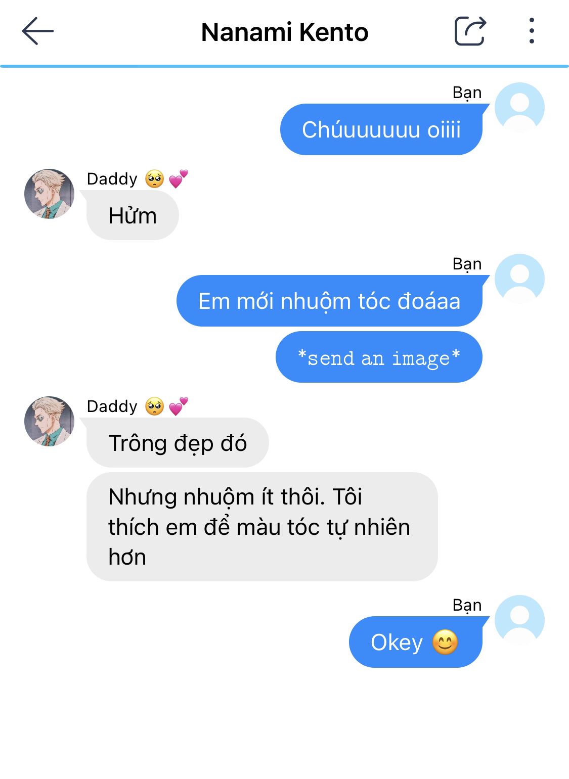This screenshot has width=569, height=779.
Task: Open the share/export icon
Action: click(470, 31)
